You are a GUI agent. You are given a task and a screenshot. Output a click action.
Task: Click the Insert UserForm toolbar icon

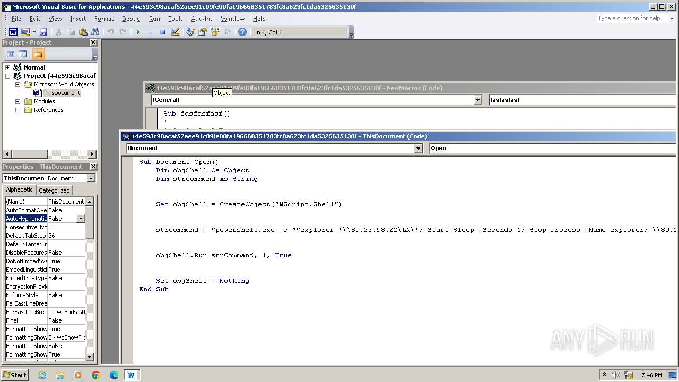(x=25, y=32)
